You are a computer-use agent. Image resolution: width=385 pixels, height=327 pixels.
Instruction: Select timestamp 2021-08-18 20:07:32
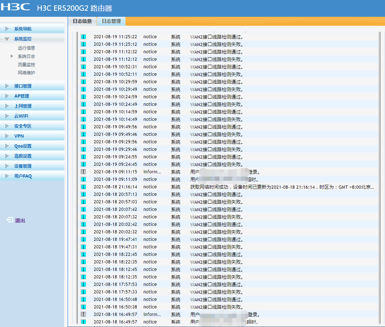pyautogui.click(x=116, y=217)
